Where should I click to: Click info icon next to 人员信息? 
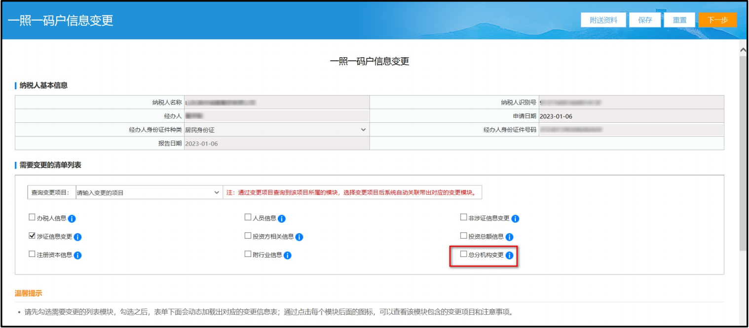(x=282, y=219)
